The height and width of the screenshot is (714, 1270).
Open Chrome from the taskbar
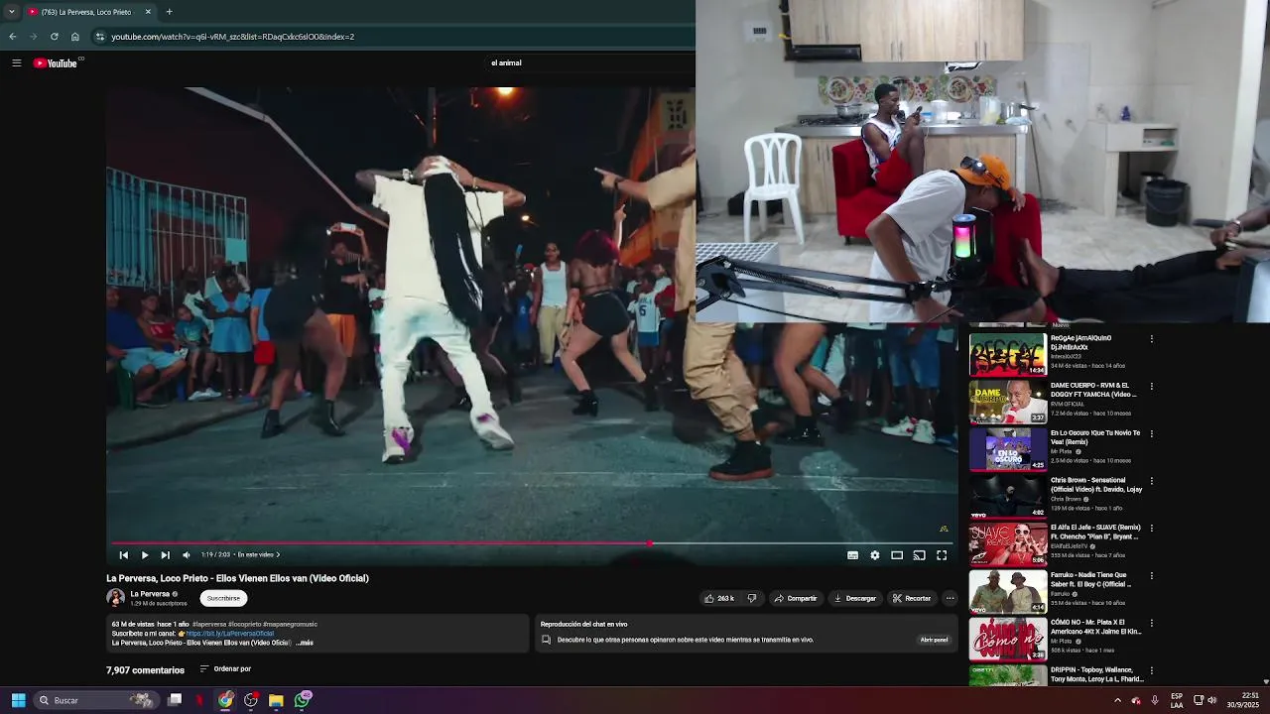coord(225,700)
